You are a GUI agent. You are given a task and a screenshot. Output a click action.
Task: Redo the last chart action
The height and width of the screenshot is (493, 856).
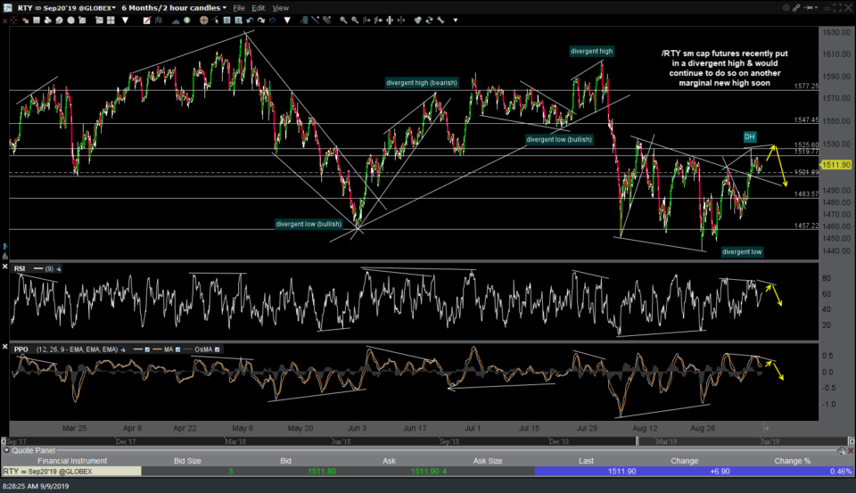(x=261, y=21)
